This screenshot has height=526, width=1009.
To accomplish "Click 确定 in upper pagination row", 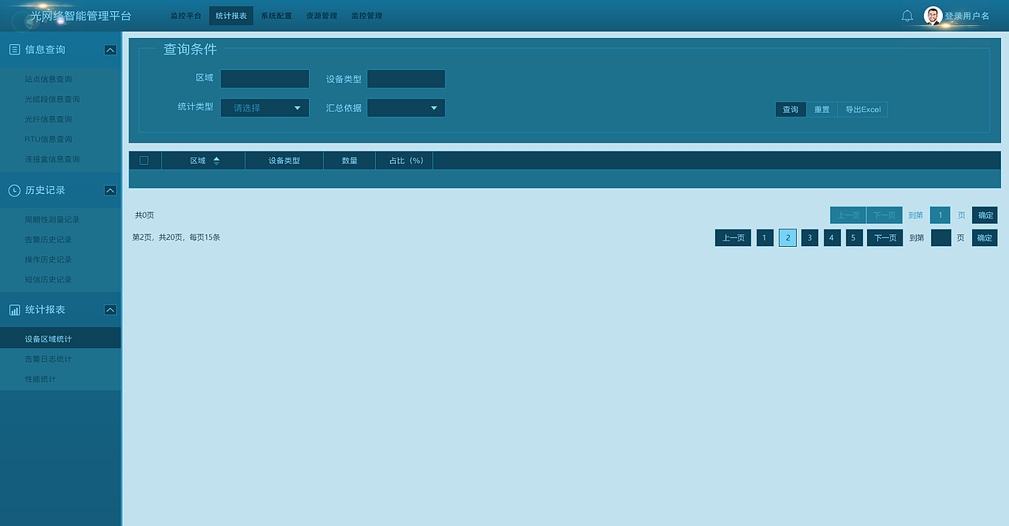I will point(985,215).
